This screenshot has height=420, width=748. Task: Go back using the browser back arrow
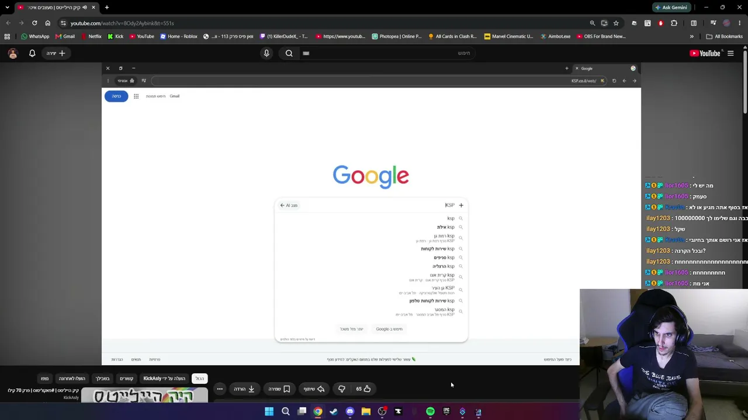point(8,23)
